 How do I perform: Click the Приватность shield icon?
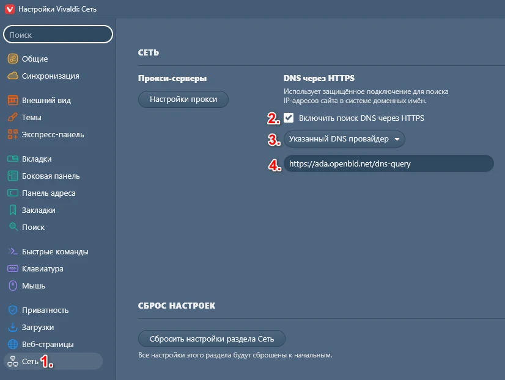[x=13, y=310]
